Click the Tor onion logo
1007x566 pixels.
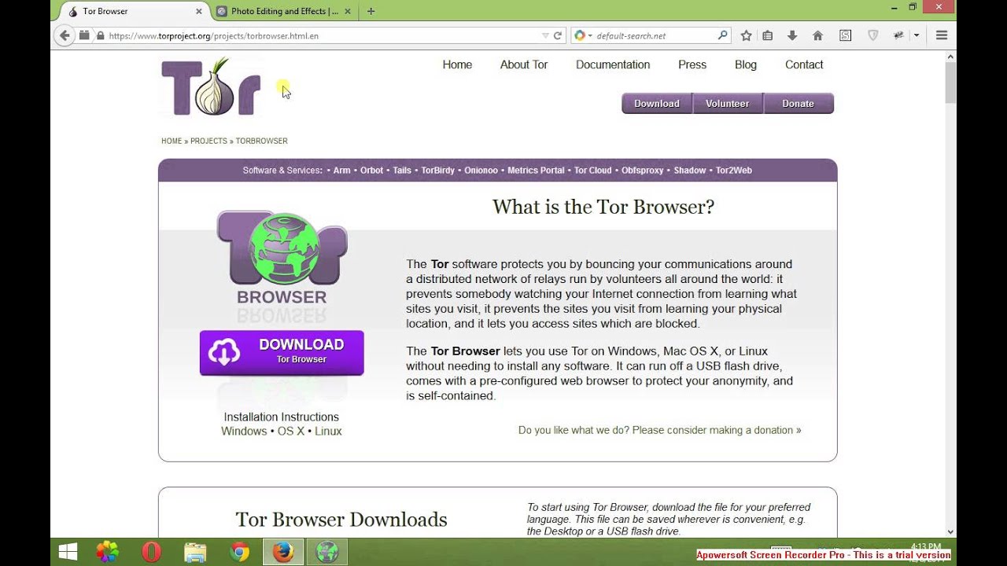tap(211, 87)
